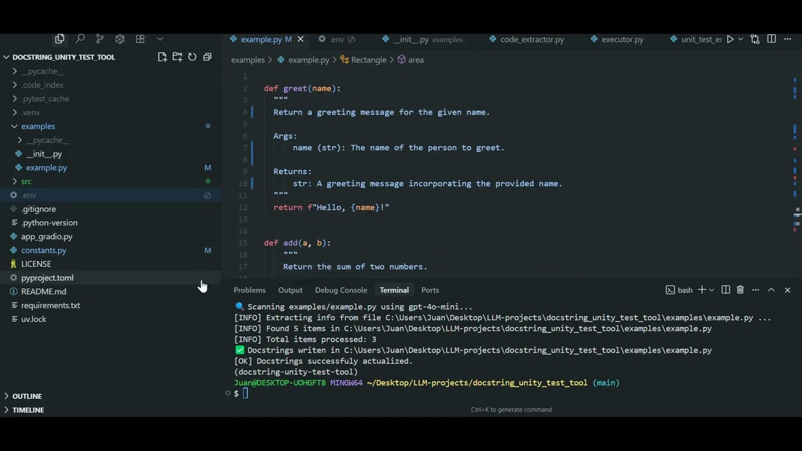Screen dimensions: 802x451
Task: Open the executor.py editor tab
Action: click(x=622, y=39)
